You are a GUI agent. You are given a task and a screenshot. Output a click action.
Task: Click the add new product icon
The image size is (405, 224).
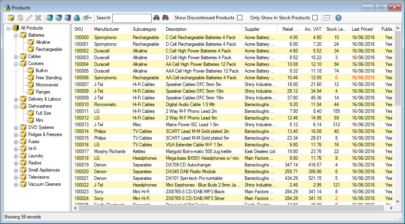(x=50, y=18)
